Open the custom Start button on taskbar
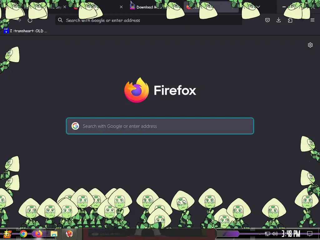The image size is (320, 240). tap(7, 234)
